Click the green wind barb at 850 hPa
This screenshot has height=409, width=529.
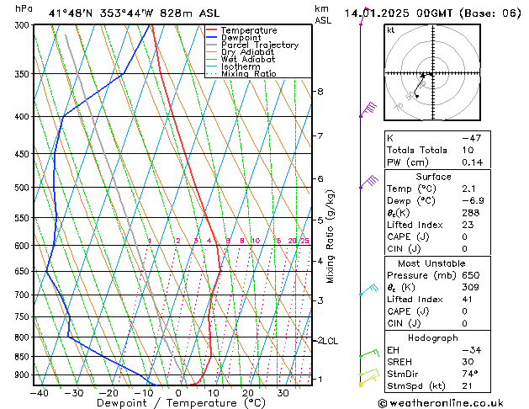point(369,353)
